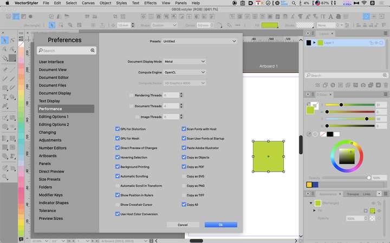Click the comment bubble icon at bottom left
The image size is (390, 243).
click(21, 239)
